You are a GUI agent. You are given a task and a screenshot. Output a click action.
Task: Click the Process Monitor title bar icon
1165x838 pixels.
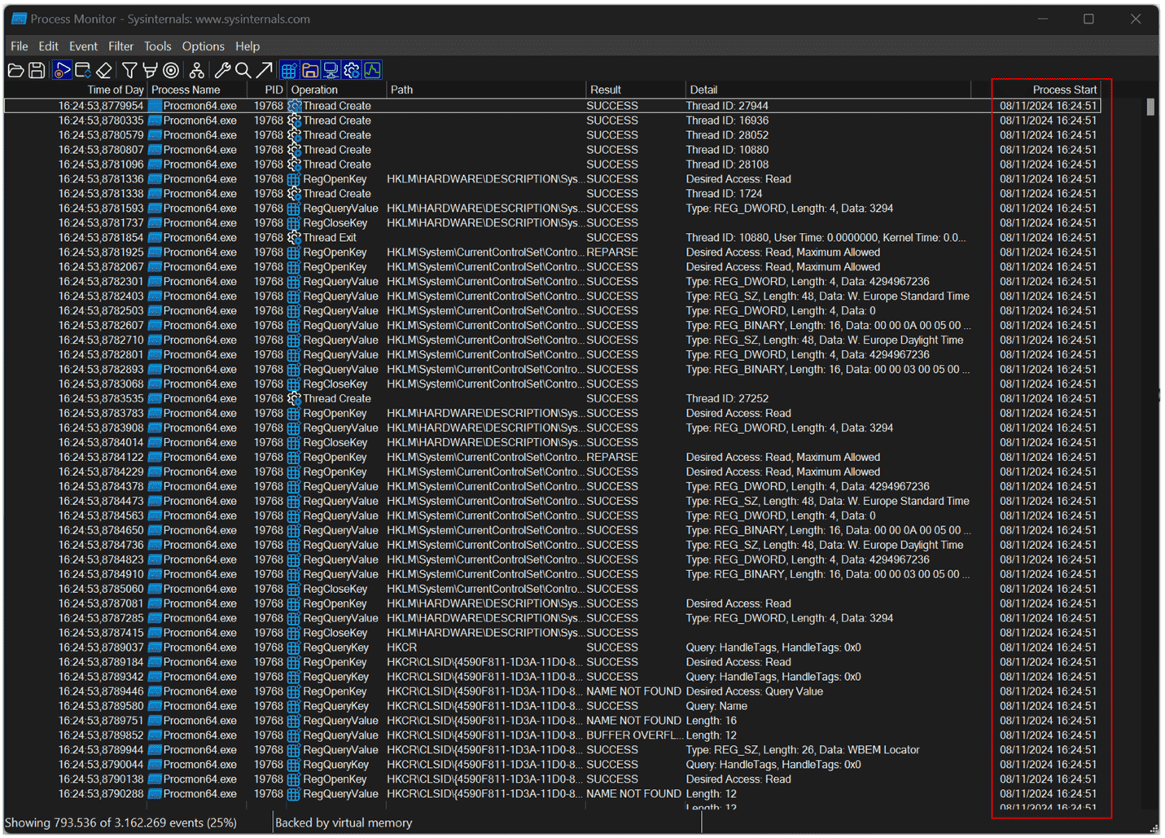pyautogui.click(x=19, y=19)
